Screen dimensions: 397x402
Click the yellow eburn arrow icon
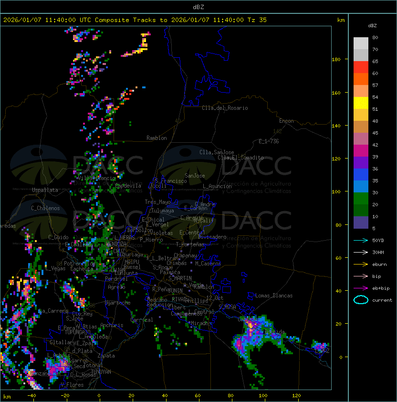tap(361, 264)
